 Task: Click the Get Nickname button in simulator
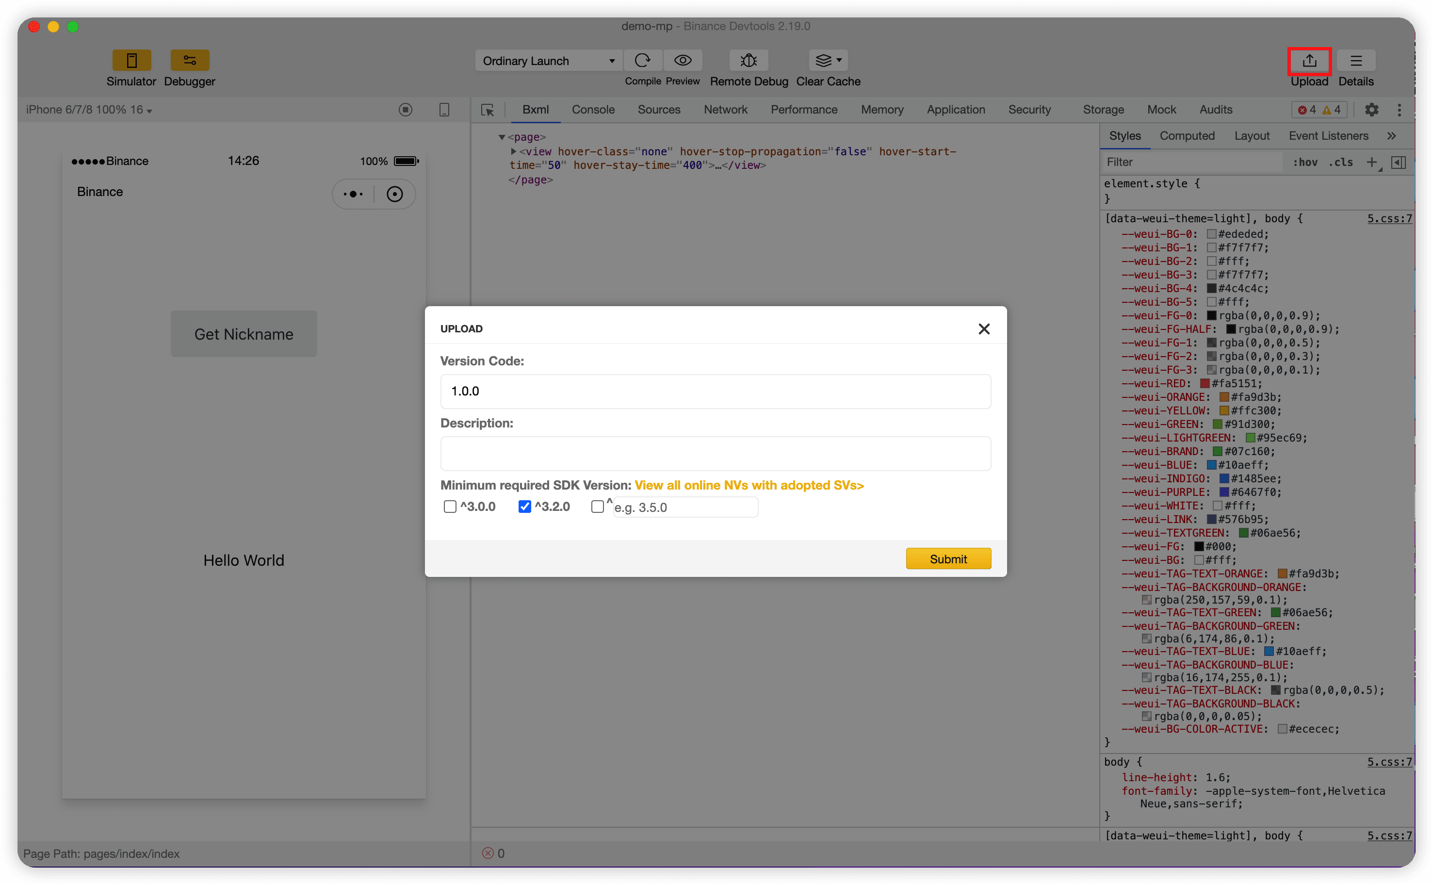244,334
